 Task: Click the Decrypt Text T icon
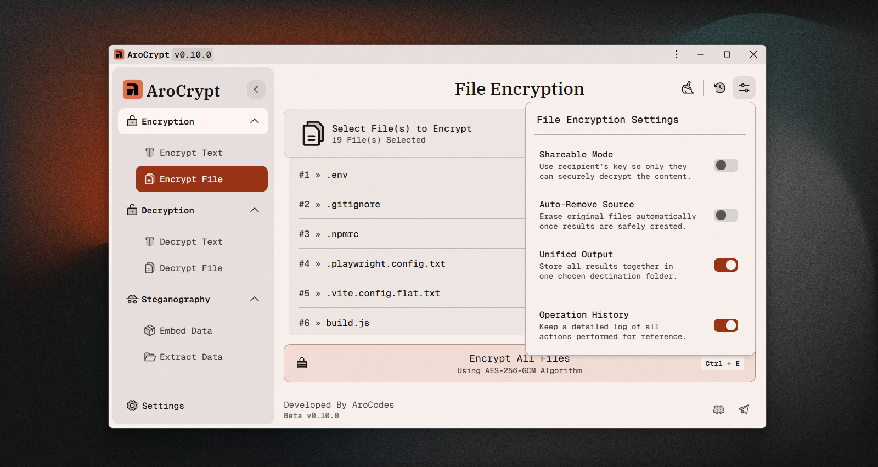click(150, 241)
